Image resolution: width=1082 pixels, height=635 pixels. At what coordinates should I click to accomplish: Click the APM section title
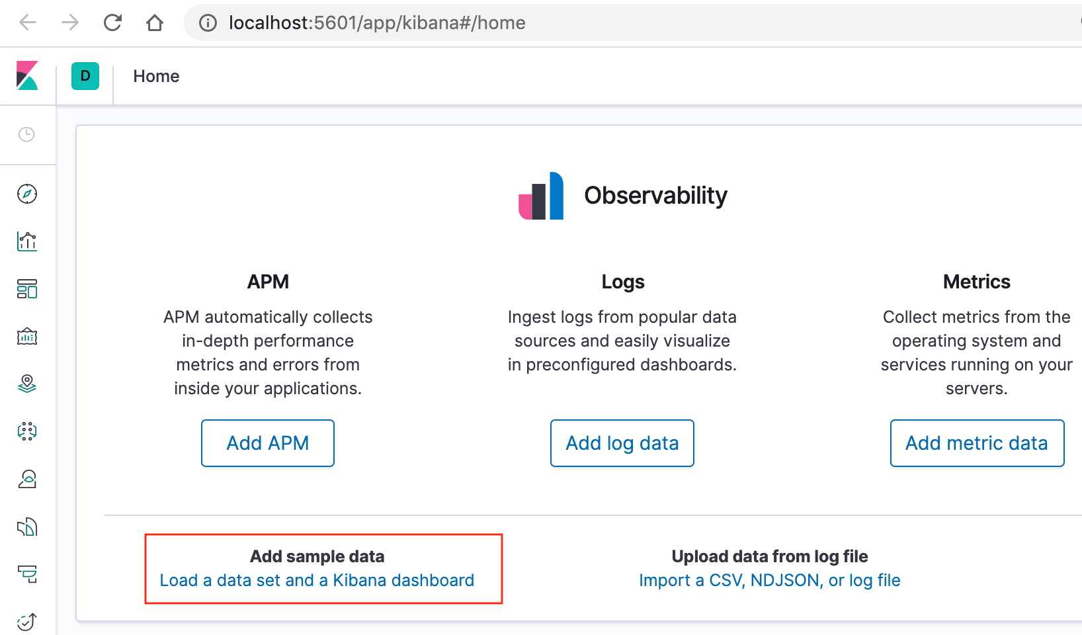268,282
